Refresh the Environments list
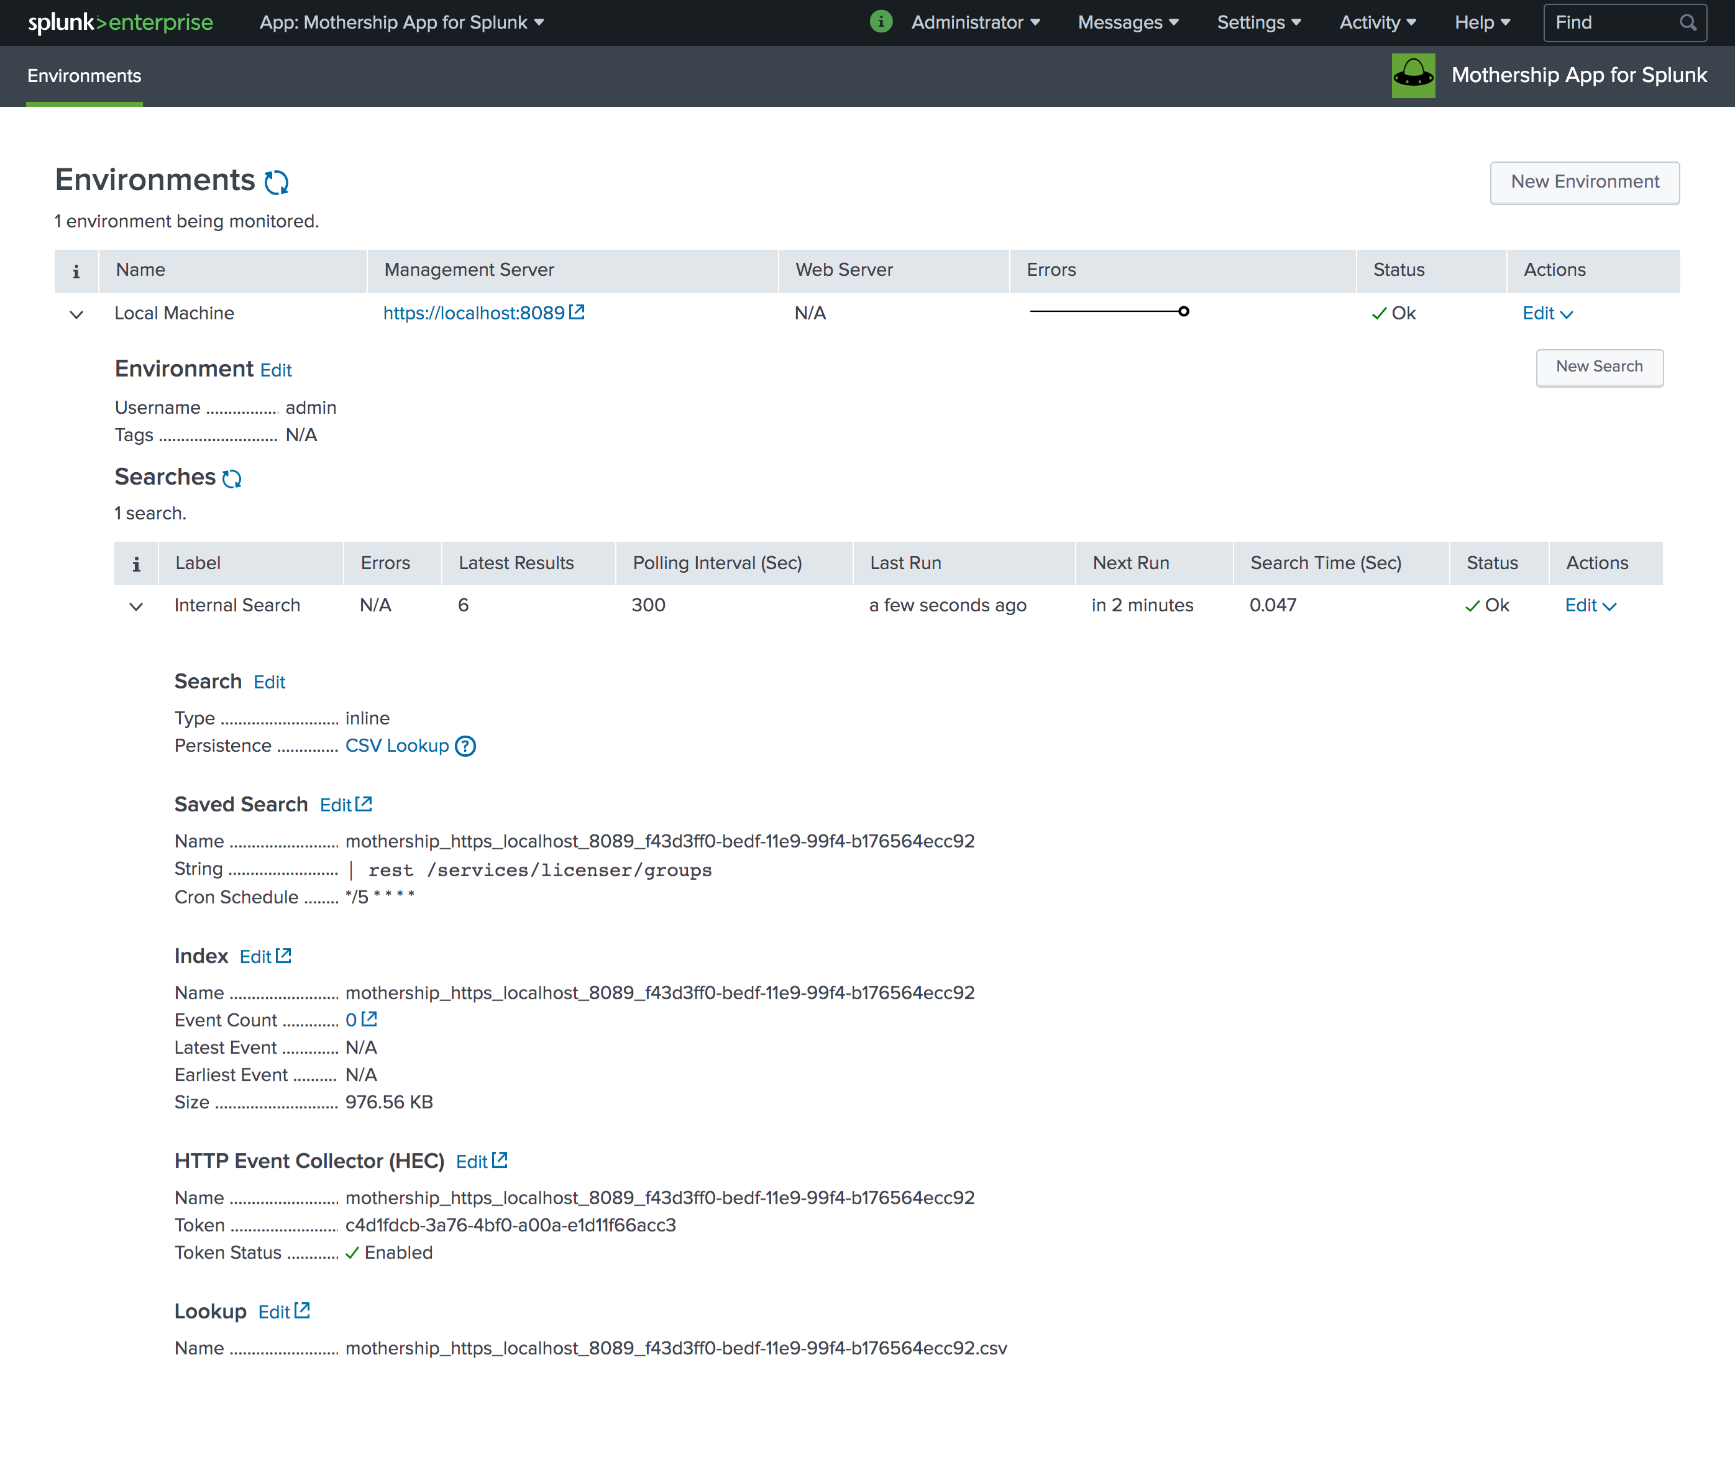The width and height of the screenshot is (1735, 1483). coord(277,183)
